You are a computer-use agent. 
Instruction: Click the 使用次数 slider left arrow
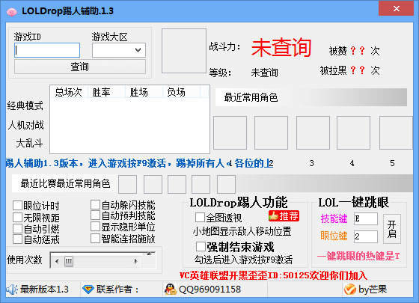pos(57,261)
